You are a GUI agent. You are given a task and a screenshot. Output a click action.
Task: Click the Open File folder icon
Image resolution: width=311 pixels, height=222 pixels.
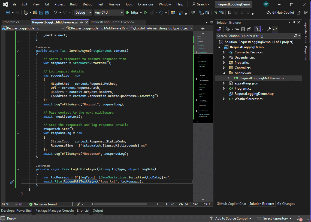[35, 13]
